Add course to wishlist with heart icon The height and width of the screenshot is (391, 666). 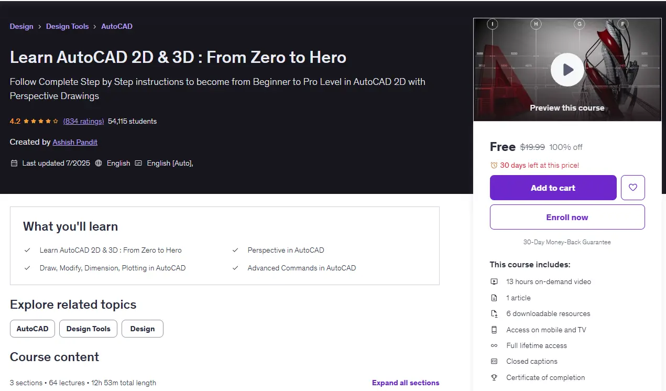633,188
